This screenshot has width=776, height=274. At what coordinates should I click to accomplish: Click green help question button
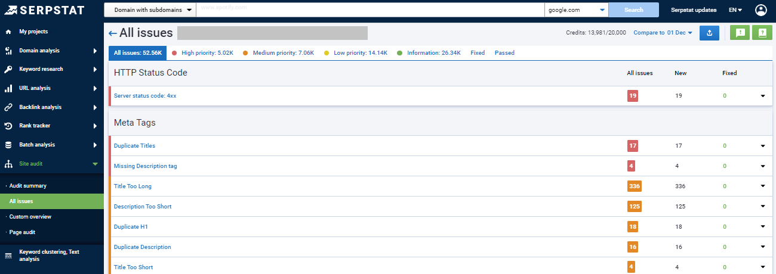pyautogui.click(x=762, y=33)
